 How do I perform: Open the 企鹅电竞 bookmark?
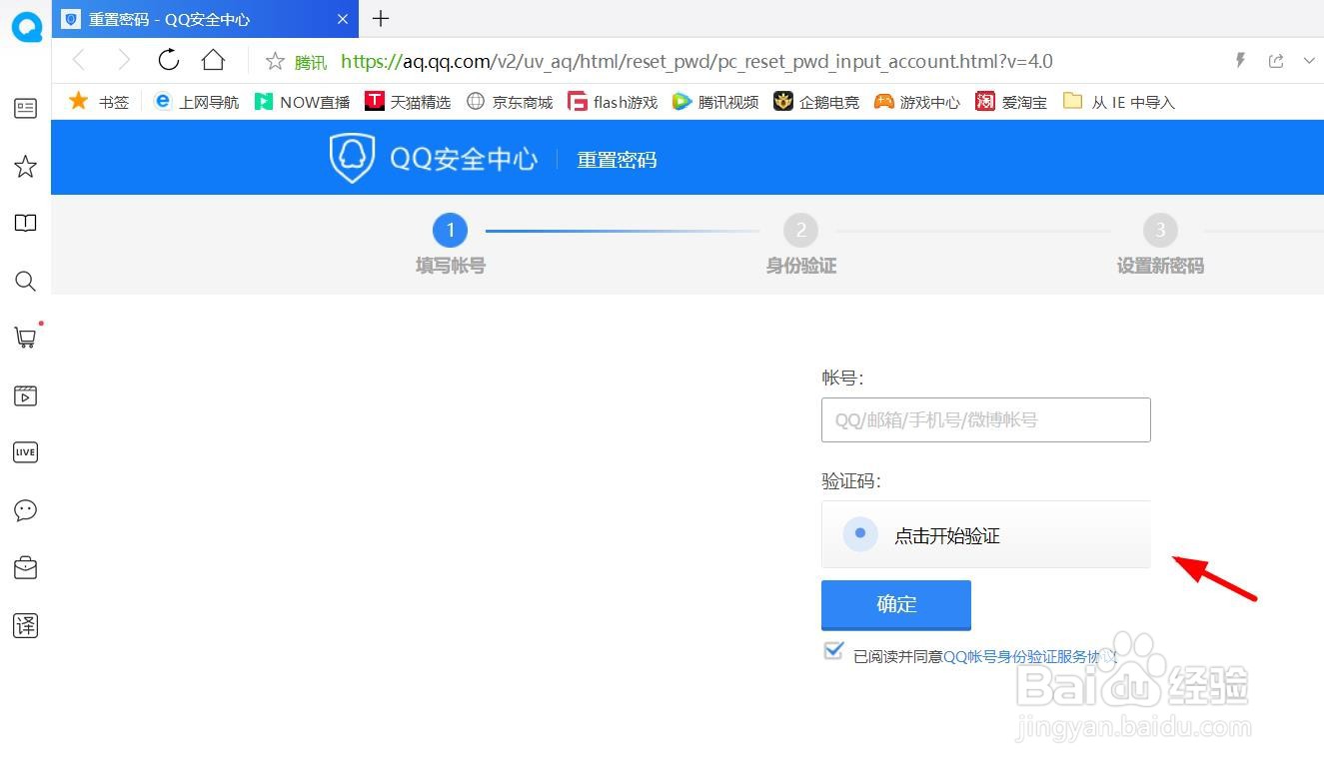(x=816, y=101)
